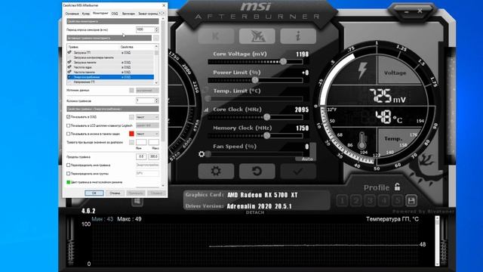483x272 pixels.
Task: Open the OC Scanner airplane button
Action: coord(257,36)
